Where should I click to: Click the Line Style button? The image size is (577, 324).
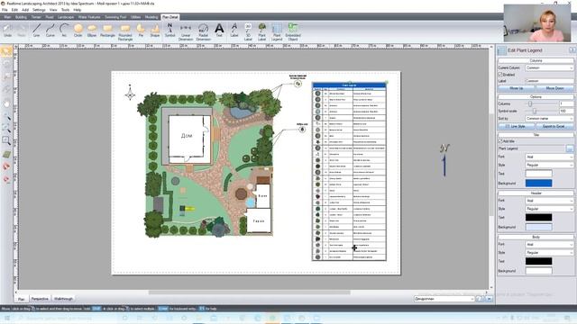516,126
